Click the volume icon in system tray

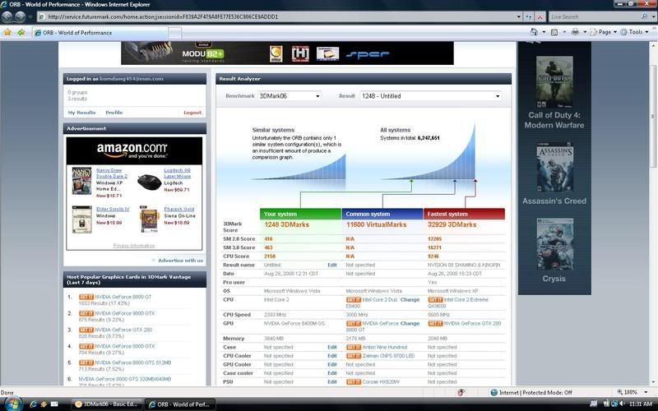[622, 404]
